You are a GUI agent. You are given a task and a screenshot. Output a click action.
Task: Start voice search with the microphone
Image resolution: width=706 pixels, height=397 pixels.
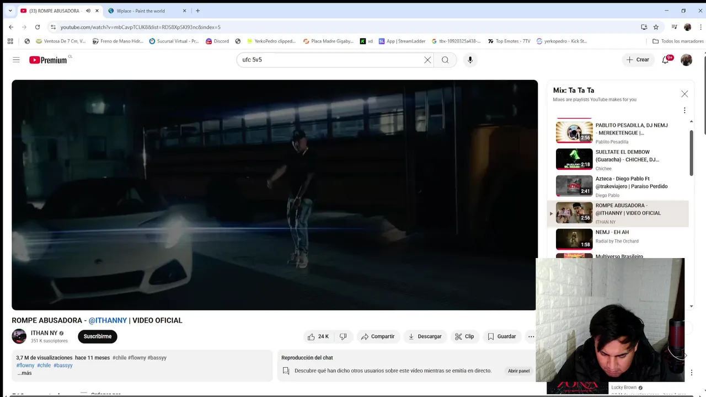(470, 60)
